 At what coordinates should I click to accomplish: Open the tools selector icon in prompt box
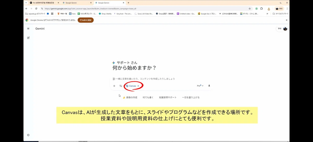coord(121,86)
